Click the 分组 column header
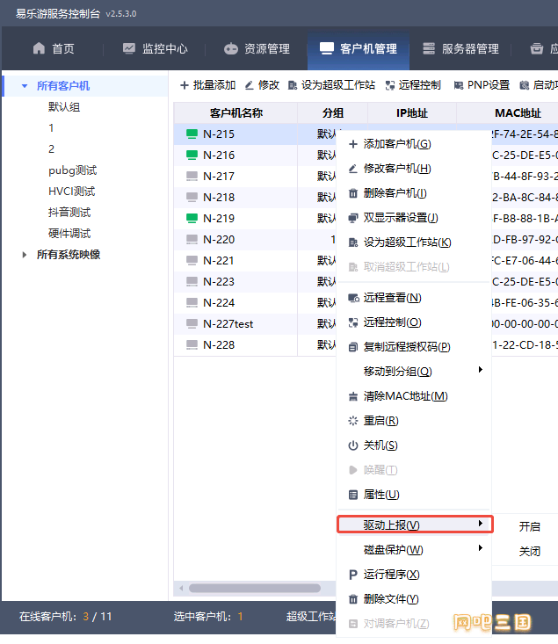The image size is (558, 644). (x=332, y=113)
